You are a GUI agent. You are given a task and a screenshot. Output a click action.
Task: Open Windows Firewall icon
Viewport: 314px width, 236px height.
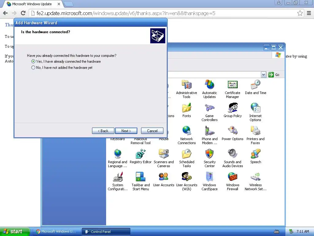(x=232, y=177)
